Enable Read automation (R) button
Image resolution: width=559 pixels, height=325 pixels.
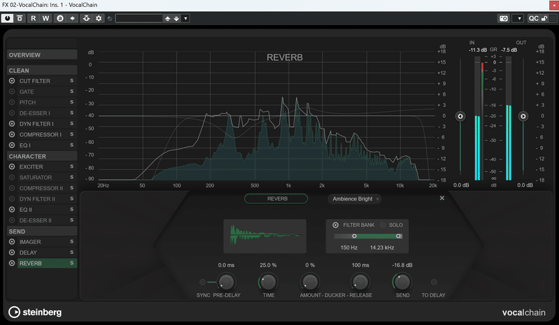click(x=33, y=18)
